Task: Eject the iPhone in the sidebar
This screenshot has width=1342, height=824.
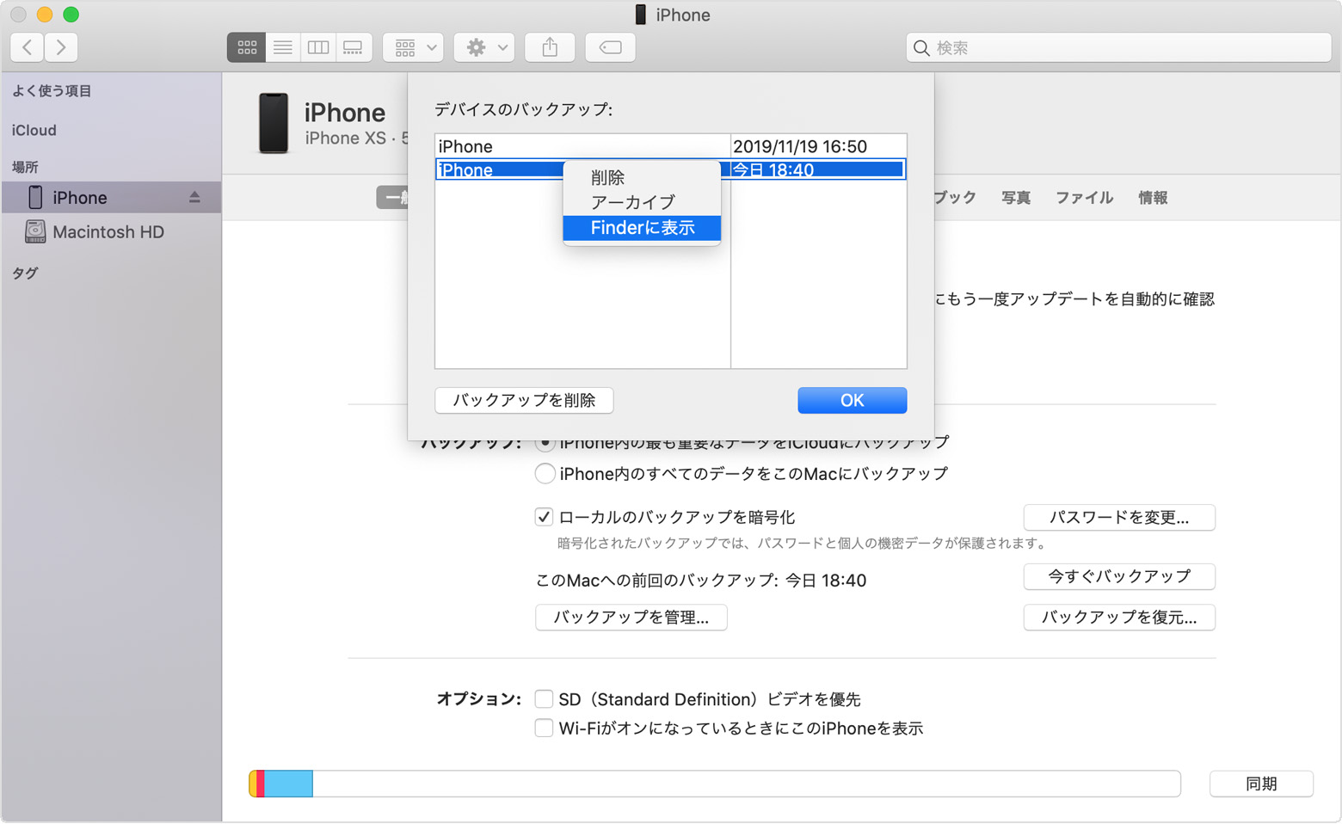Action: (x=194, y=198)
